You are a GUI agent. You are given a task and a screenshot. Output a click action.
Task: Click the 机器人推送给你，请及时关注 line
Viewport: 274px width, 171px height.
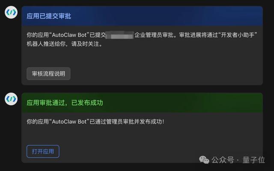coord(64,44)
